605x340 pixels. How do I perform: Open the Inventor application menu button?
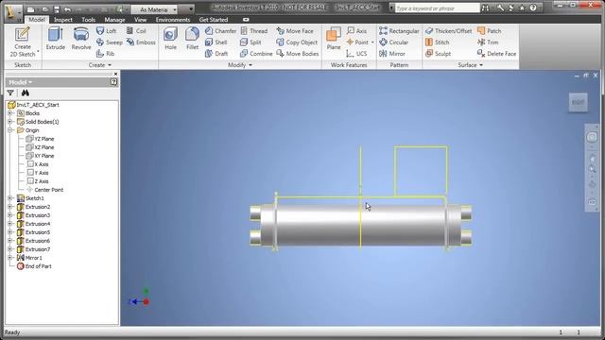coord(13,13)
